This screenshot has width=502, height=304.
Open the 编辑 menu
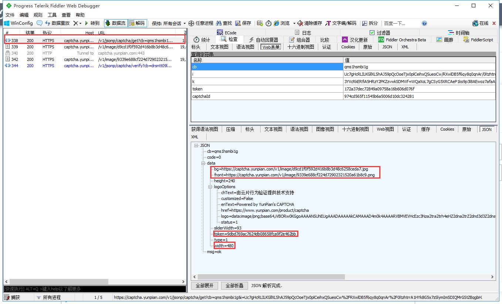24,15
